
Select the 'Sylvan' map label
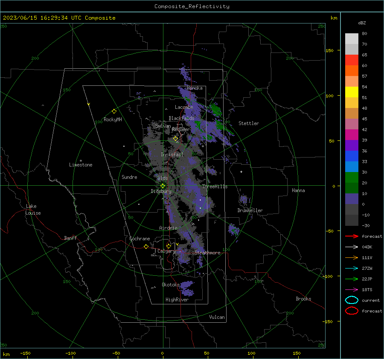(163, 126)
